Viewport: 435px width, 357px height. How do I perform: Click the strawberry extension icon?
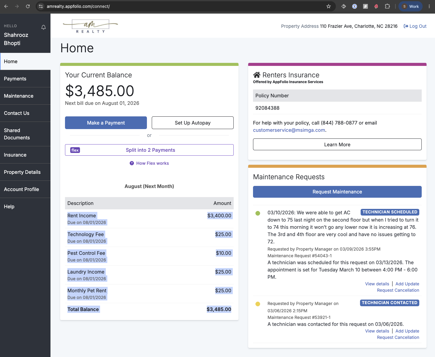click(x=376, y=6)
